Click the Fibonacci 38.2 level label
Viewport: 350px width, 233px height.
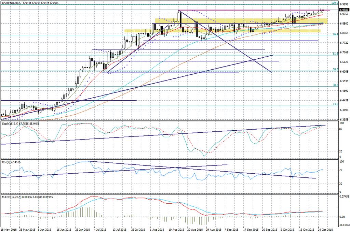(335, 85)
